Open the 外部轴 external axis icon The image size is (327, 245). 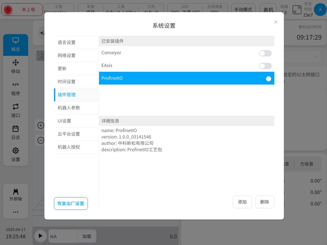click(16, 192)
